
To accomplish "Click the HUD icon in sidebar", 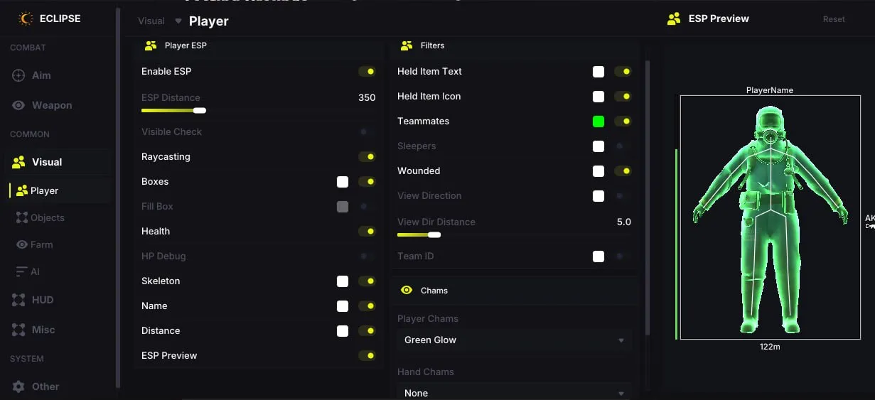I will click(x=18, y=300).
